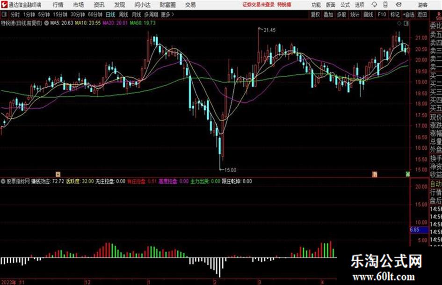Open the 资讯 menu
This screenshot has height=285, width=442.
99,5
